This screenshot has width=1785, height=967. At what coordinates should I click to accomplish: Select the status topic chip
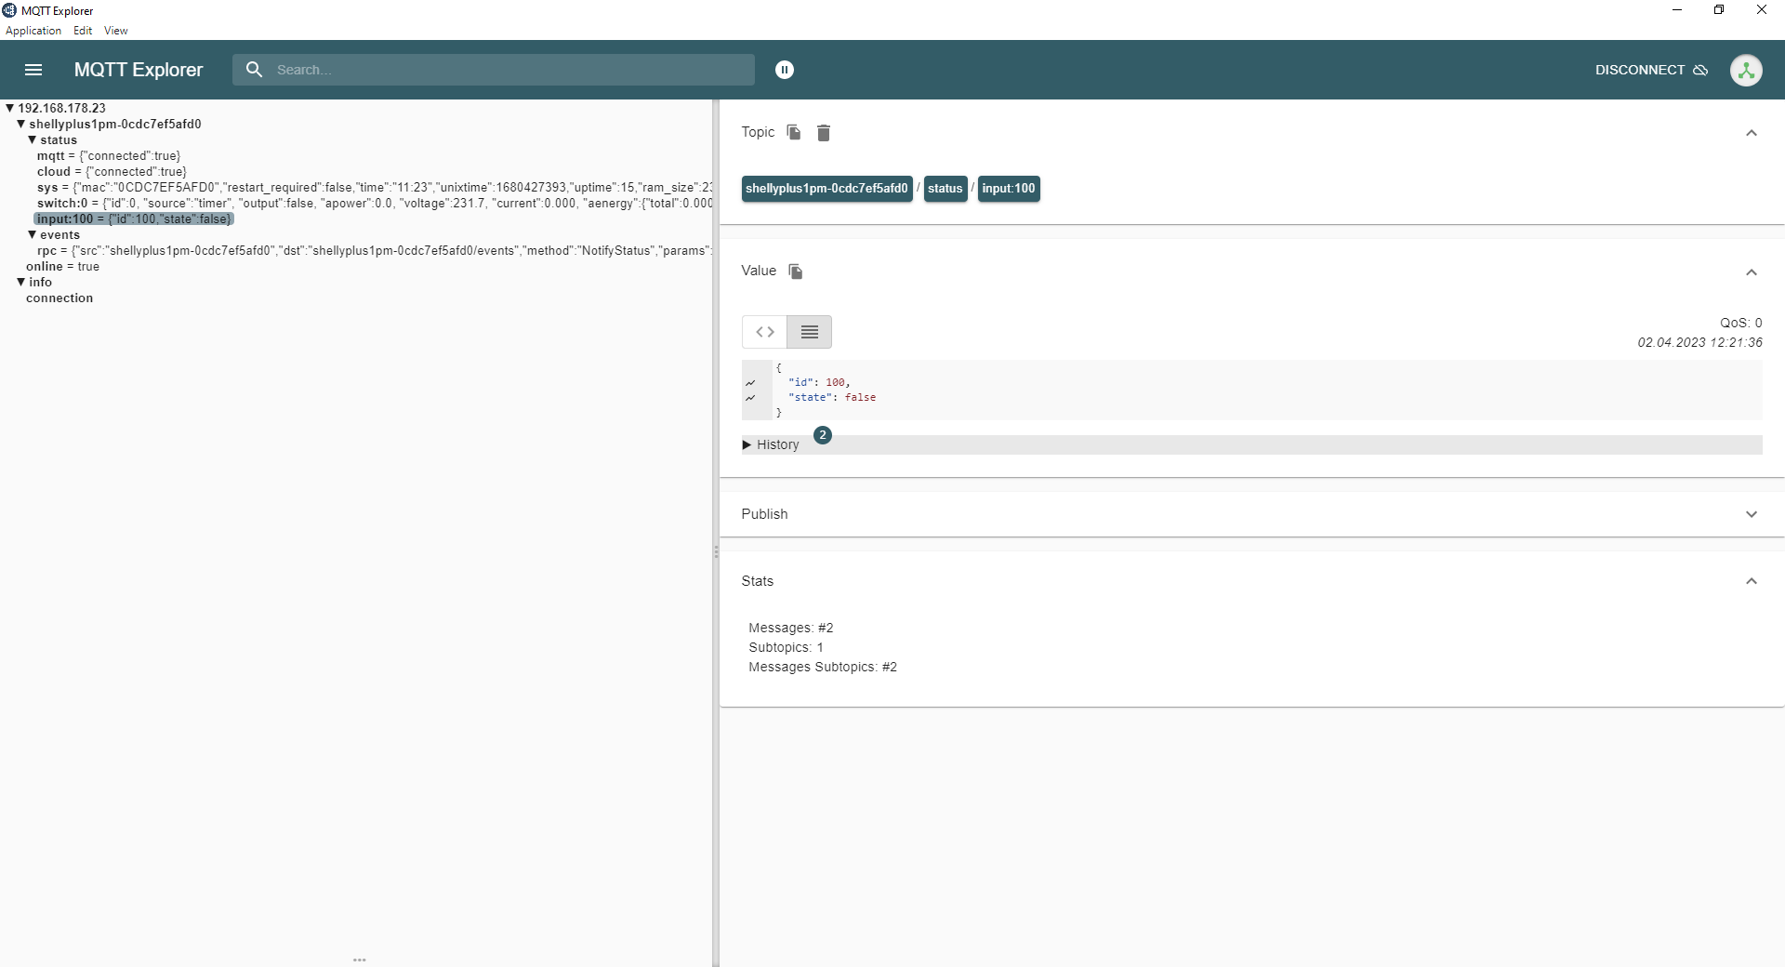click(x=945, y=189)
